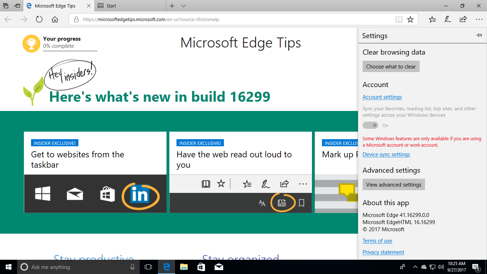Open People icon in system tray
This screenshot has width=487, height=274.
403,267
